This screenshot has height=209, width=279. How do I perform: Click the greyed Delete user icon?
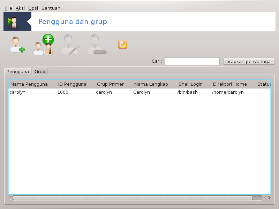96,45
